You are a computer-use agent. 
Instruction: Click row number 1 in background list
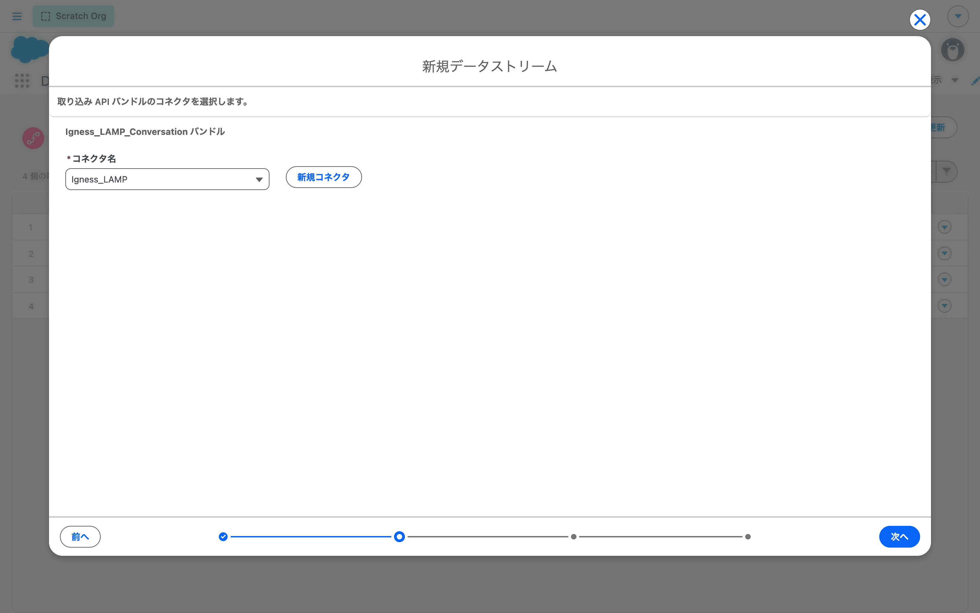click(30, 227)
